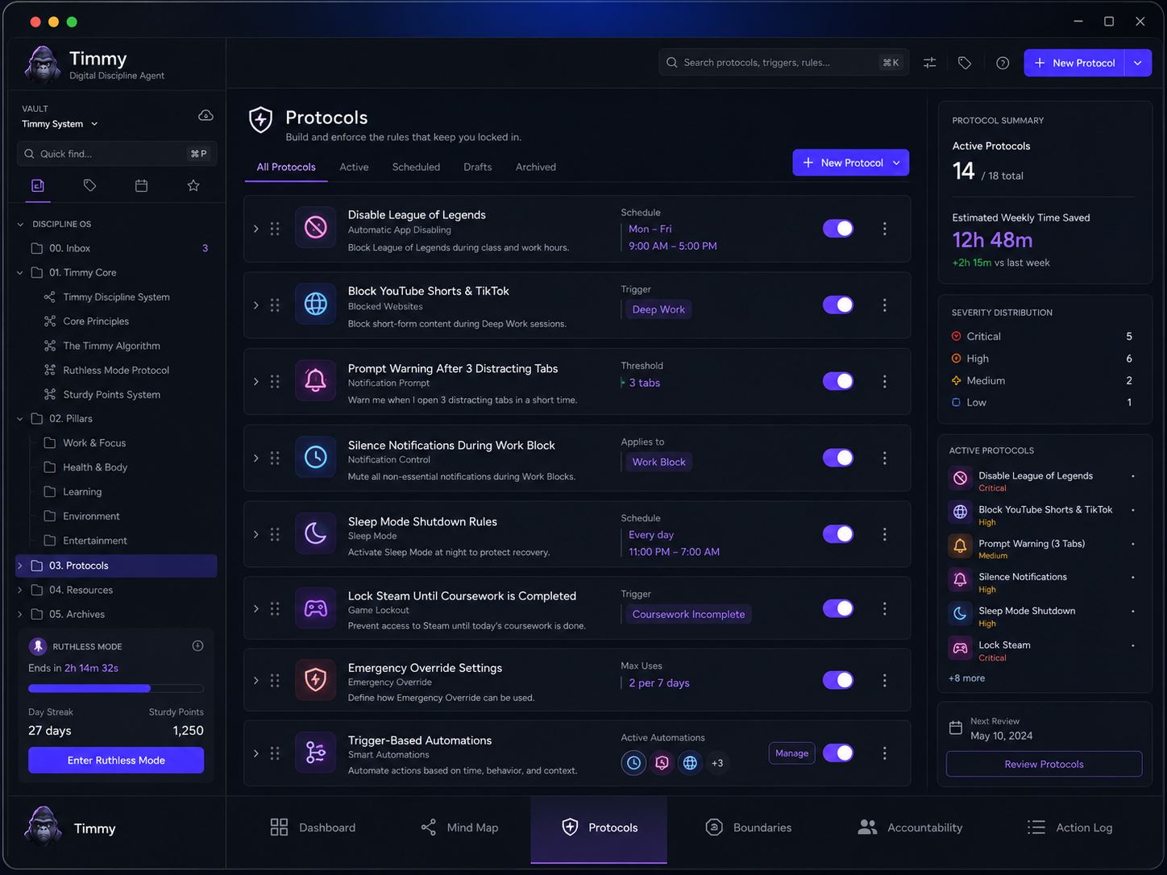This screenshot has height=875, width=1167.
Task: Click New Protocol button below Protocols heading
Action: tap(851, 163)
